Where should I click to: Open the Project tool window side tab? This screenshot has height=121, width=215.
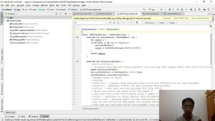click(x=2, y=18)
